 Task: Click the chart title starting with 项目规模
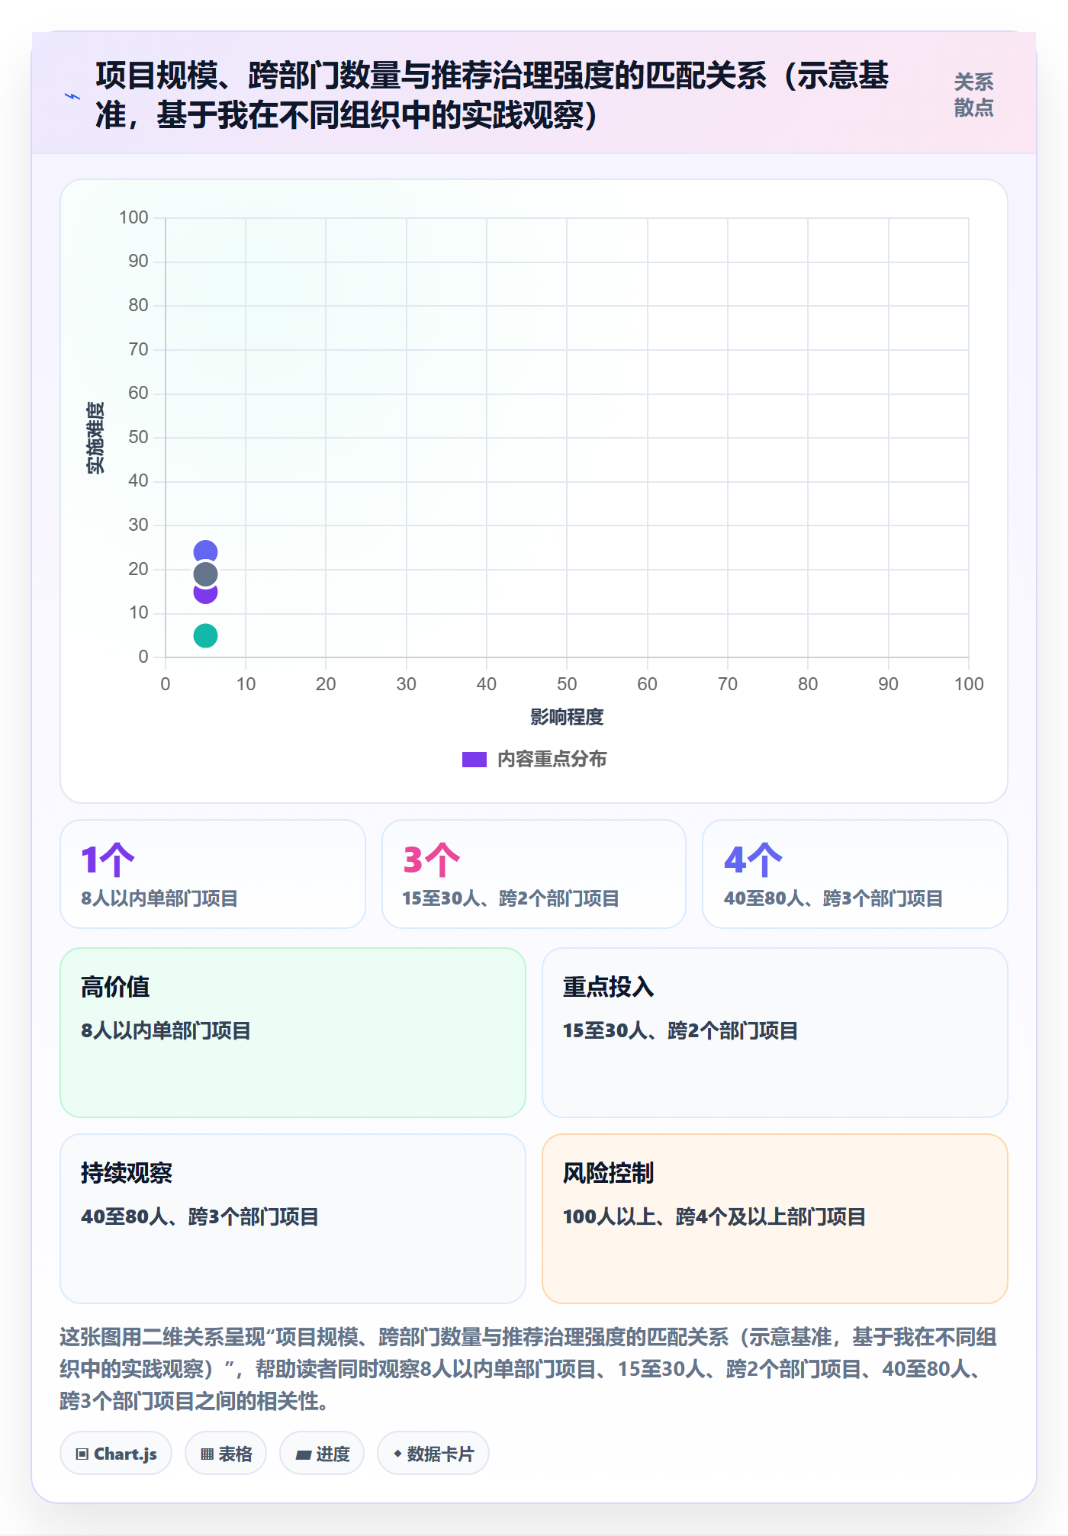[x=492, y=95]
